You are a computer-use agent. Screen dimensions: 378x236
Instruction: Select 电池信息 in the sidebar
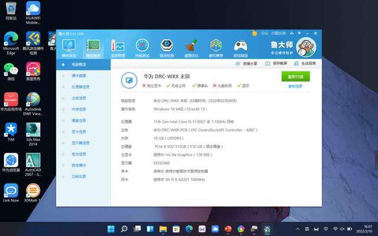(83, 154)
